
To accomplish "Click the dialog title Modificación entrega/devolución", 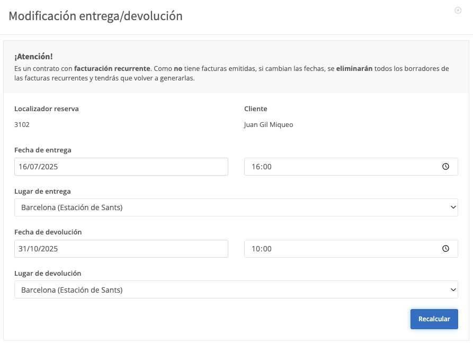I will (x=96, y=16).
